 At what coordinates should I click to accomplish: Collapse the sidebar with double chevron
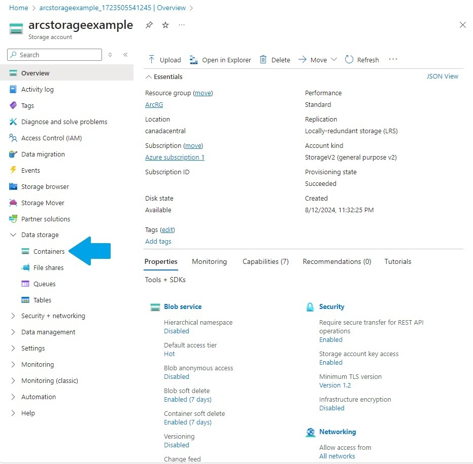(125, 55)
